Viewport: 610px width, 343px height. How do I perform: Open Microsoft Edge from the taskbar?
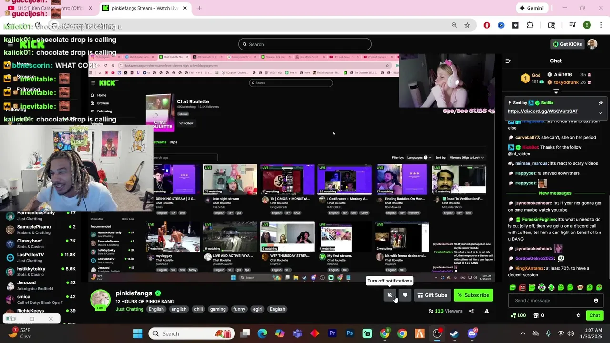(263, 334)
